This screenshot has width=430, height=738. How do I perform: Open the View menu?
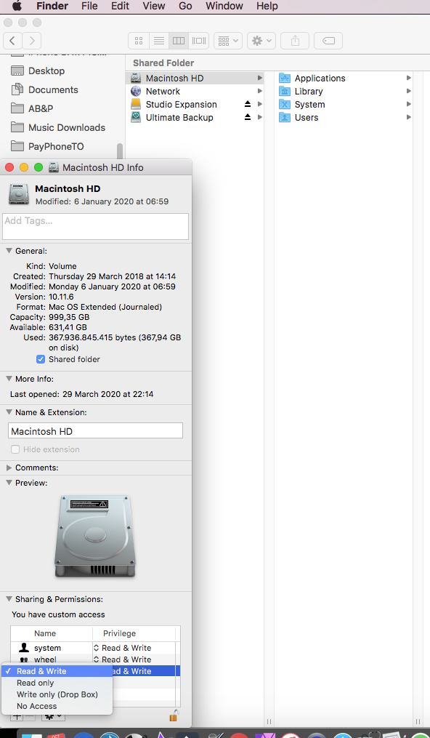(154, 6)
